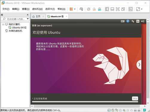Image resolution: width=150 pixels, height=112 pixels.
Task: Open the library search filter dropdown arrow
Action: click(28, 19)
